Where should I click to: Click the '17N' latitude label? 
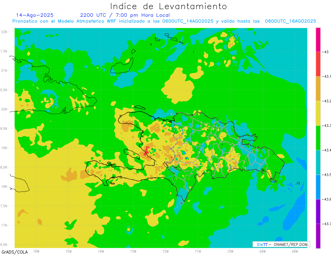(x=5, y=225)
